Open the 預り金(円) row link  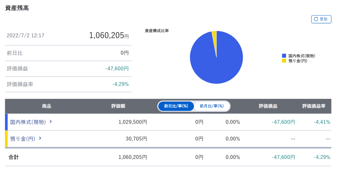pos(23,139)
